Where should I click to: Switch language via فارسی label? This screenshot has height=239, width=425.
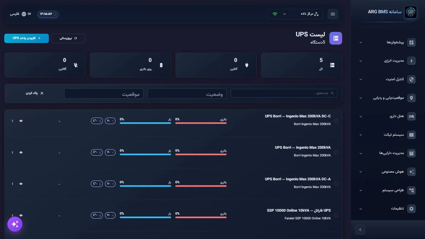pyautogui.click(x=15, y=14)
